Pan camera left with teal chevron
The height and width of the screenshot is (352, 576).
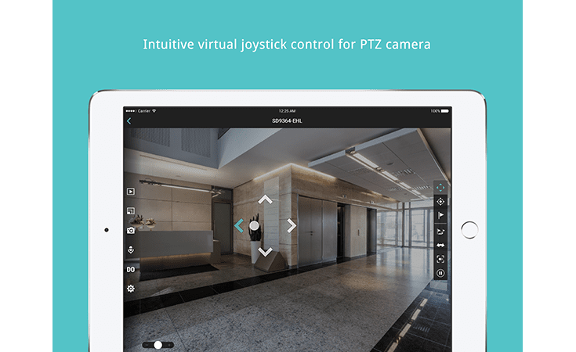[239, 225]
